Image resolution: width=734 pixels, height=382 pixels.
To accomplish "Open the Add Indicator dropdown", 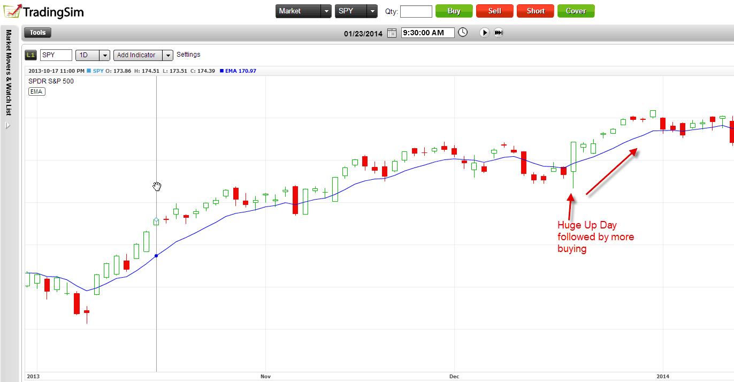I will click(x=168, y=55).
